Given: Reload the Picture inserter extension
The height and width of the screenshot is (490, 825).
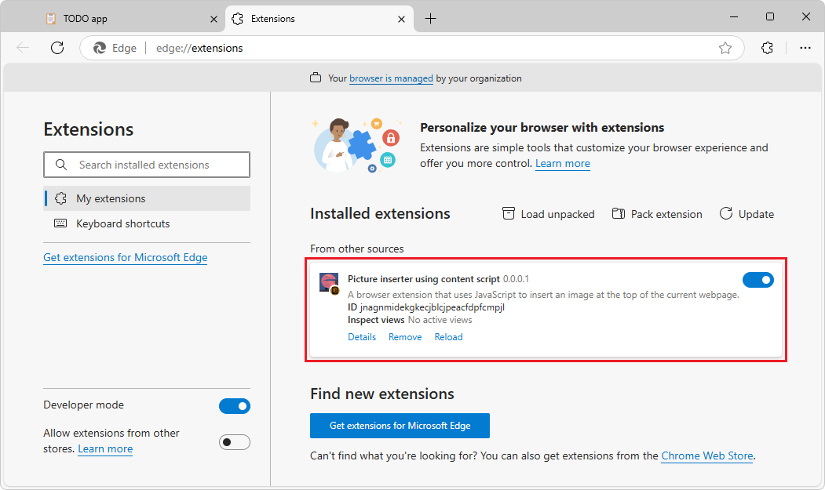Looking at the screenshot, I should pyautogui.click(x=448, y=336).
